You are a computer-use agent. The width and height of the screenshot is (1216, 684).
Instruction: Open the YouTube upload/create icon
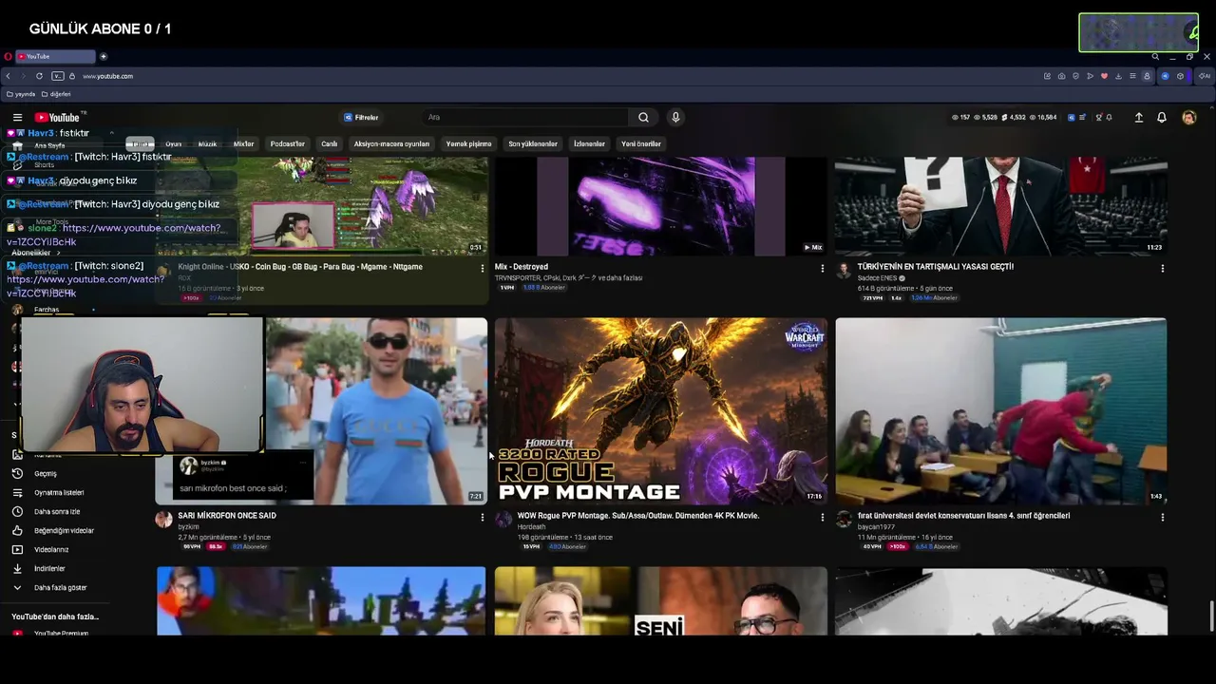point(1139,118)
